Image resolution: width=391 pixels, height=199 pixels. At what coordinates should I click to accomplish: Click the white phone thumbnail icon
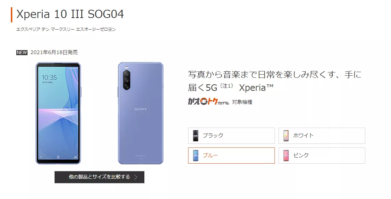pos(286,136)
